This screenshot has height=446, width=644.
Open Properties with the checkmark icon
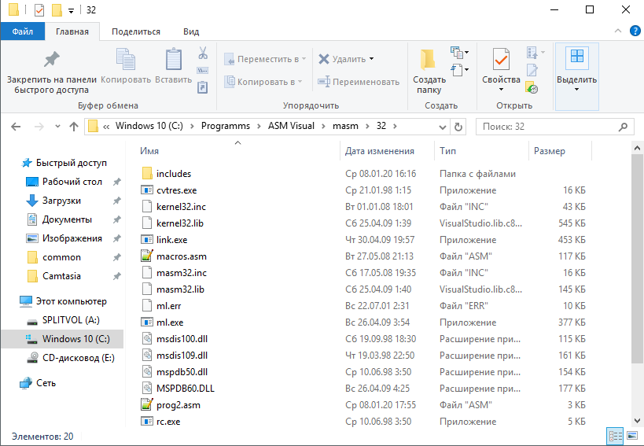click(x=500, y=60)
